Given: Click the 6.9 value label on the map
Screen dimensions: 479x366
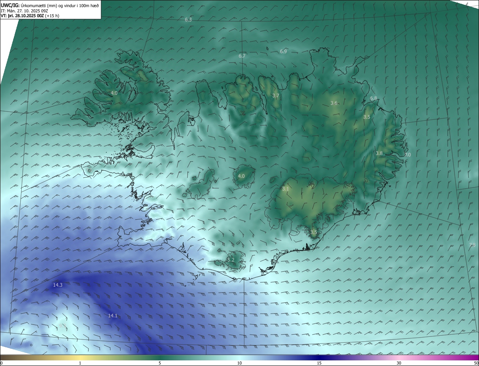Looking at the screenshot, I should [283, 52].
